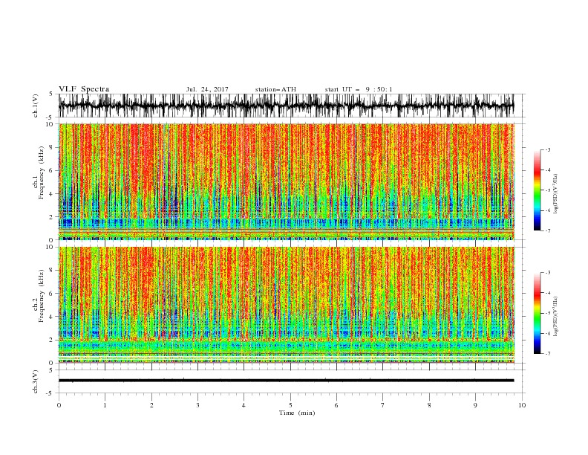Viewport: 588px width, 455px height.
Task: Click time axis tick label '3'
Action: [x=197, y=405]
